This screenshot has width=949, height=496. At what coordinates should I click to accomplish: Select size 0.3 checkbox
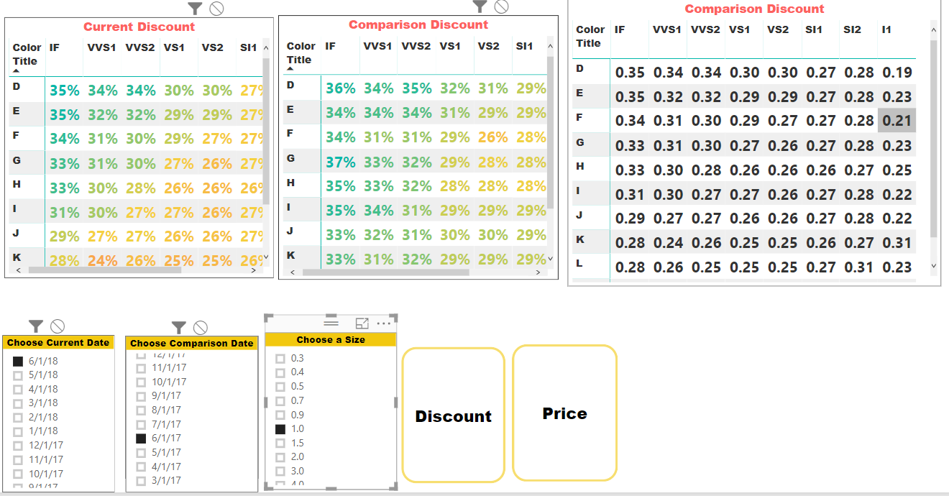click(280, 358)
